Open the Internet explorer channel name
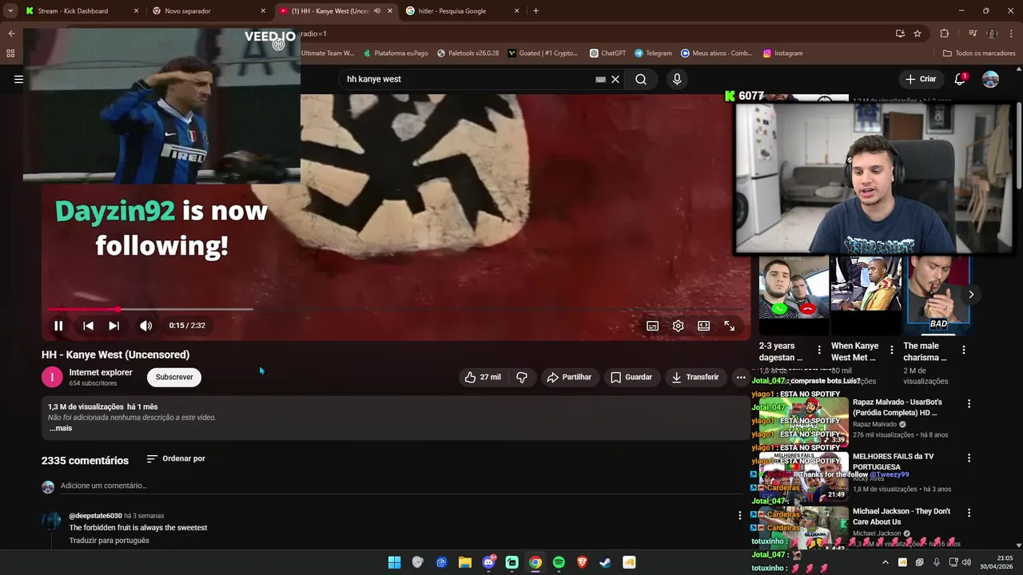The height and width of the screenshot is (575, 1023). 101,372
